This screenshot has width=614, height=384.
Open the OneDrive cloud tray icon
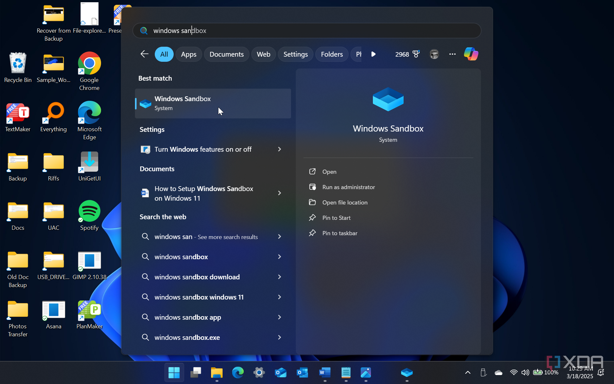(499, 372)
